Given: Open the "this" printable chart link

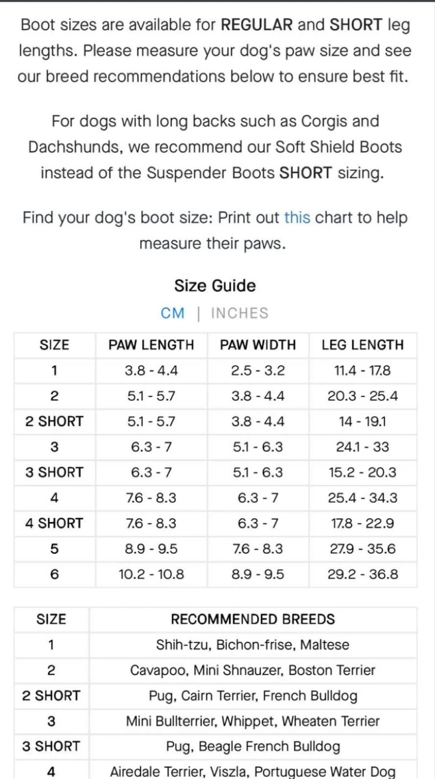Looking at the screenshot, I should tap(297, 218).
